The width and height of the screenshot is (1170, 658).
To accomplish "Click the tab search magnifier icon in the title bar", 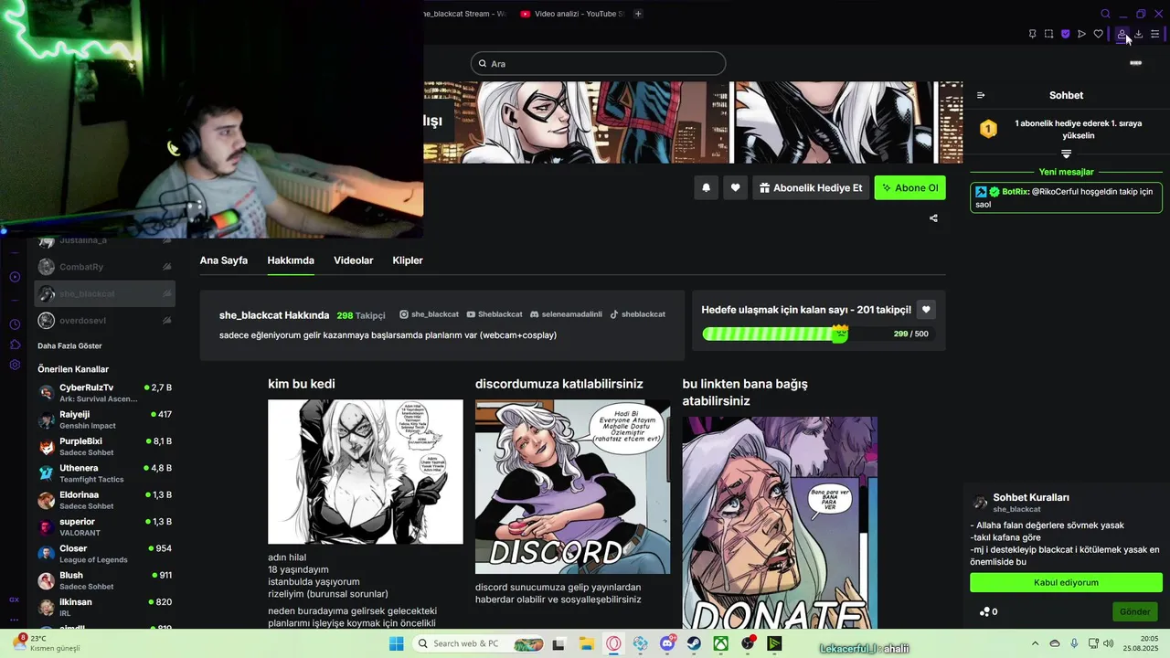I will click(1105, 14).
